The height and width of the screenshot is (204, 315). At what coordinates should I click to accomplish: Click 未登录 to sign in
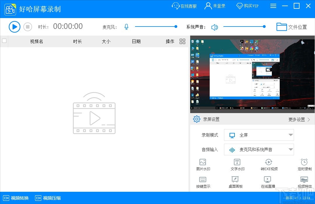point(215,6)
